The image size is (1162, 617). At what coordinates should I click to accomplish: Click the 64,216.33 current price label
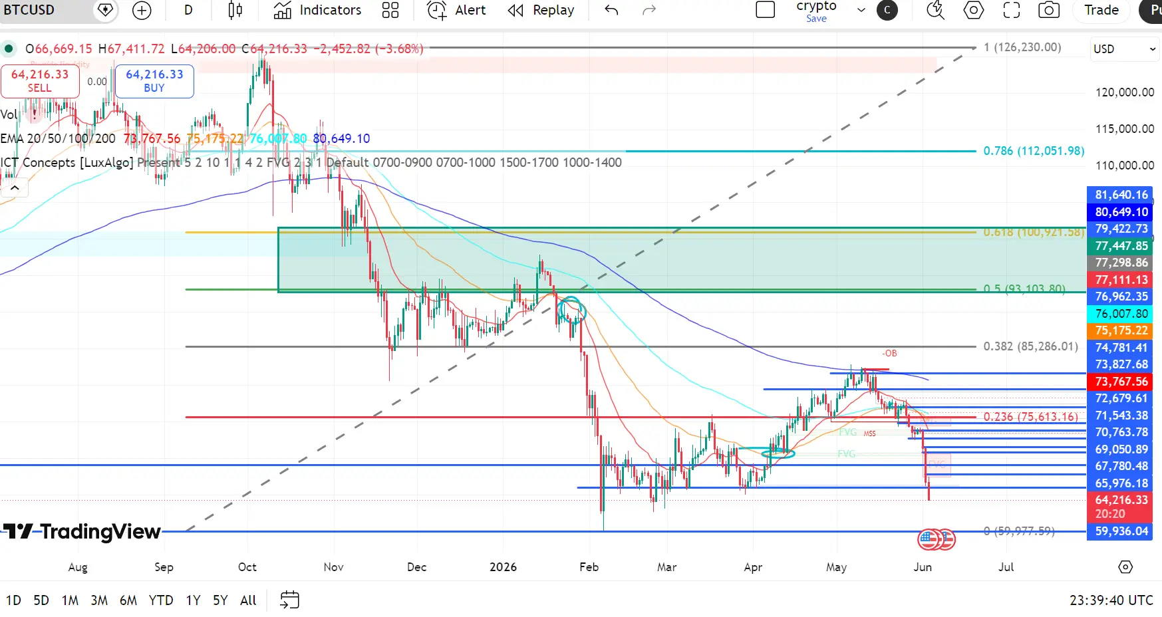(x=1121, y=507)
